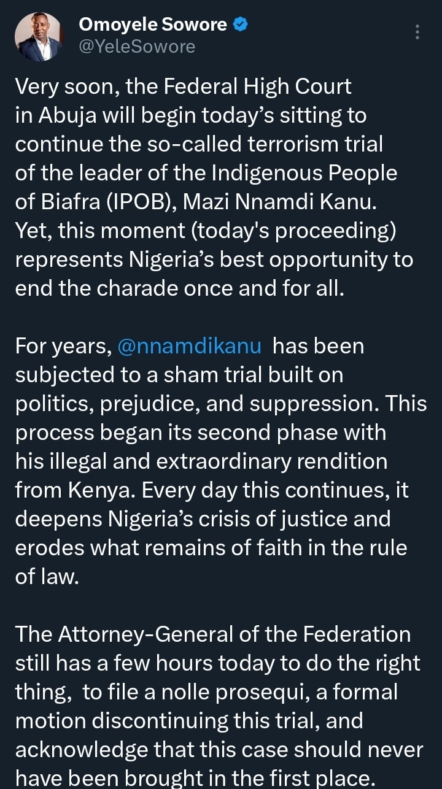Follow the @nnamdikanu mention link
Screen dimensions: 442x789
[188, 346]
